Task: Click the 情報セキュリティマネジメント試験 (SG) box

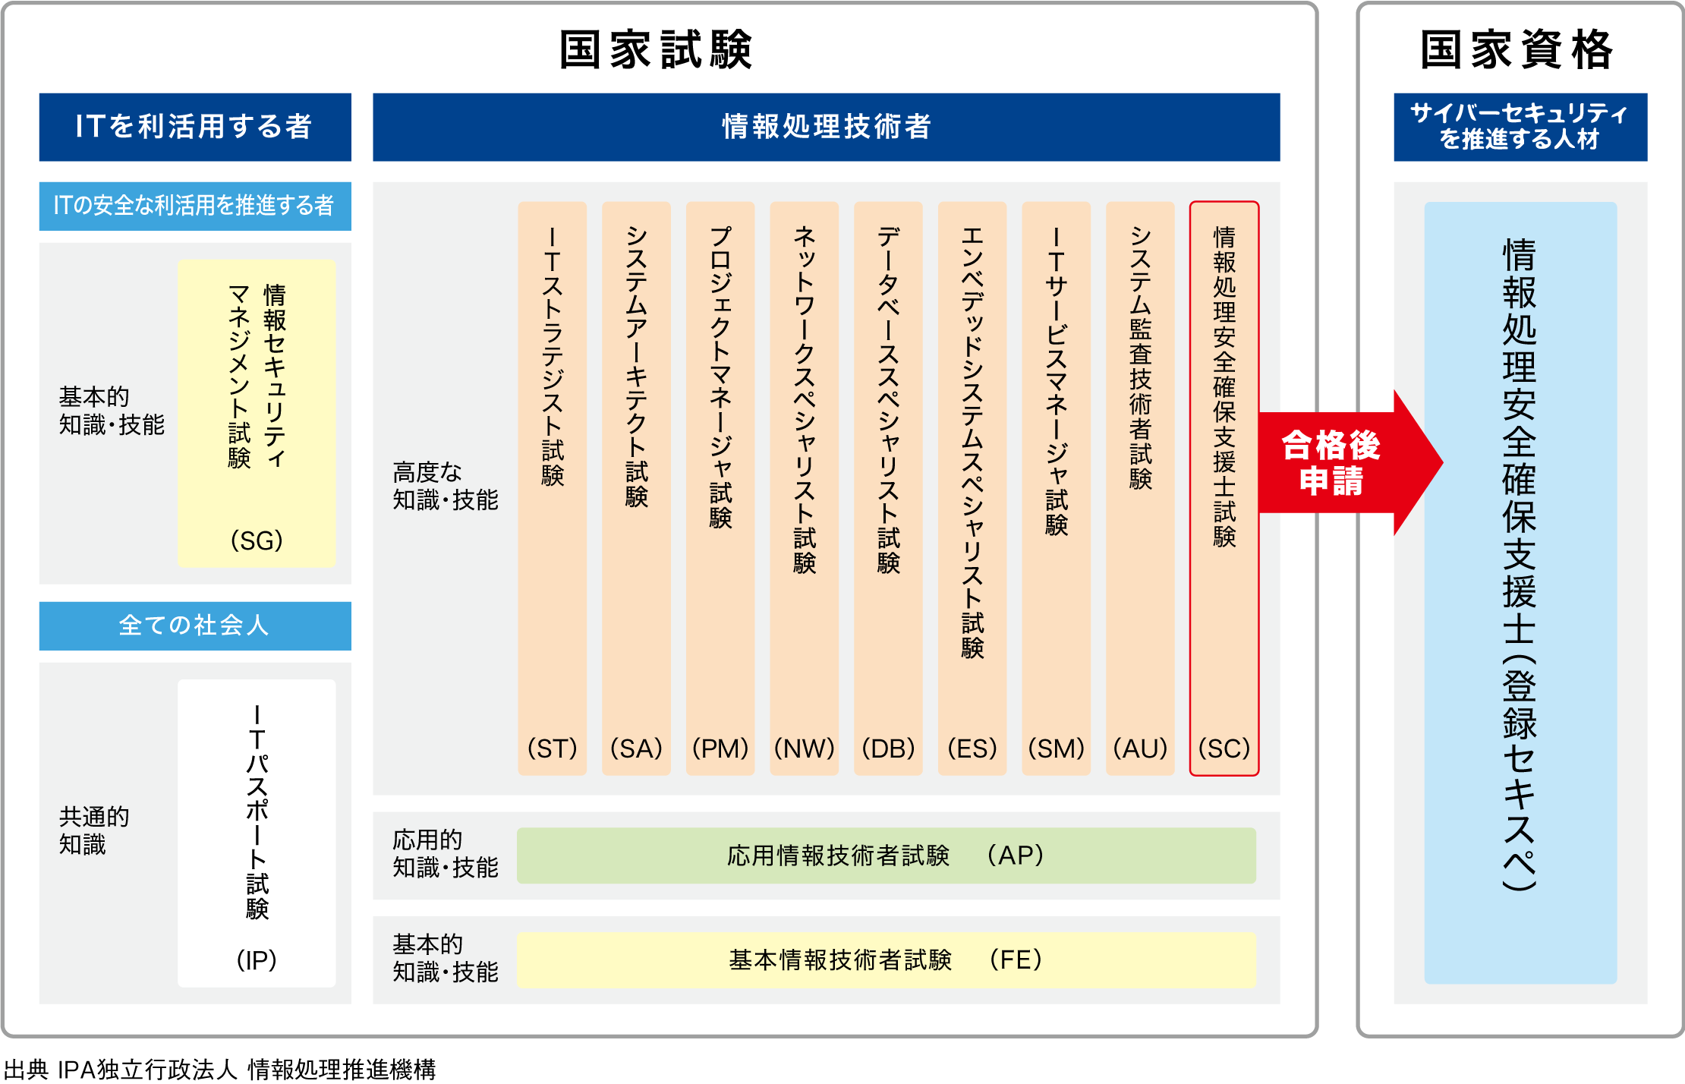Action: 257,414
